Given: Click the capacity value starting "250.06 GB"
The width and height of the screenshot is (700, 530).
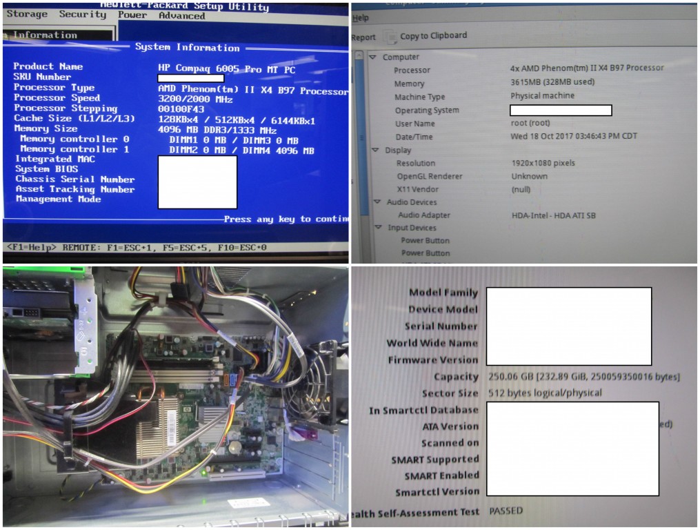Looking at the screenshot, I should (x=584, y=376).
